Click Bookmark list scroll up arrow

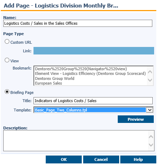[x=150, y=72]
